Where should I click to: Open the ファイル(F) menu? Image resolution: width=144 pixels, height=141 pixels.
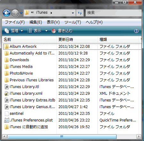(x=15, y=22)
